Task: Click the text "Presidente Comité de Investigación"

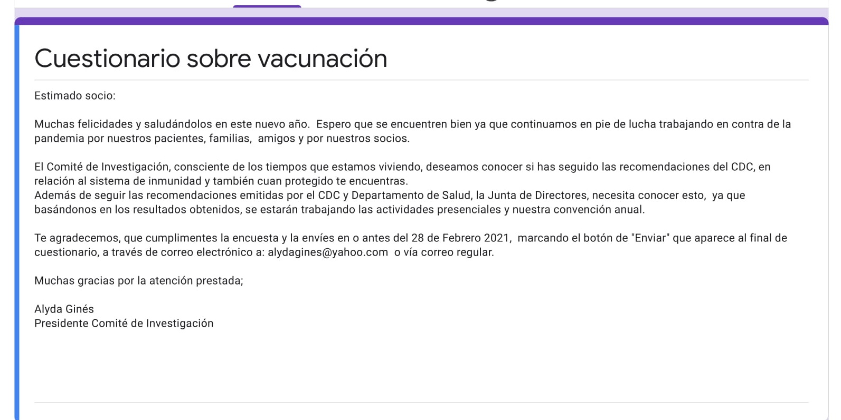Action: pos(124,324)
